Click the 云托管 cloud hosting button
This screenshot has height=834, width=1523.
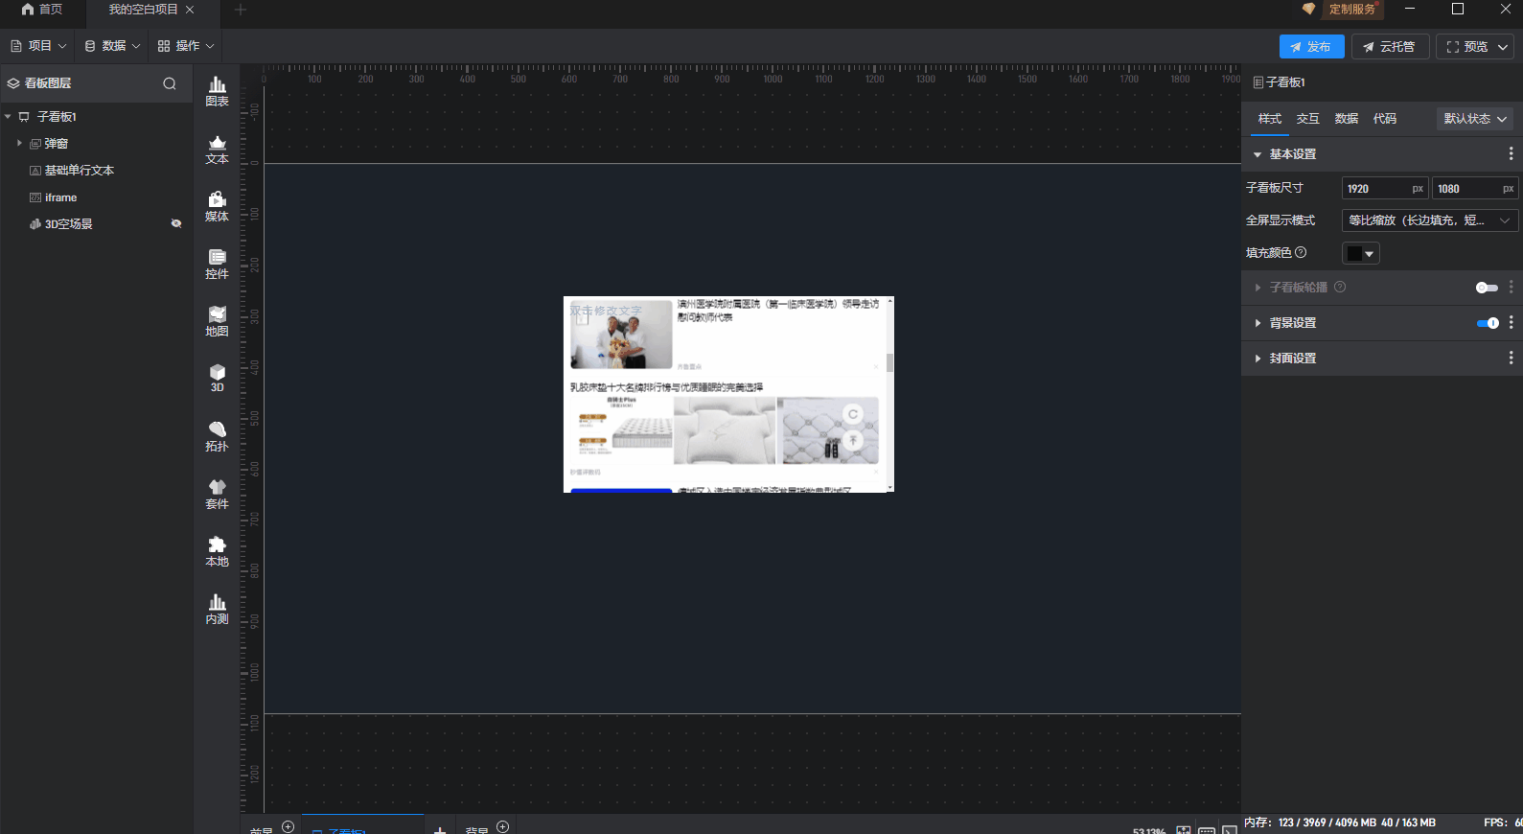point(1390,46)
